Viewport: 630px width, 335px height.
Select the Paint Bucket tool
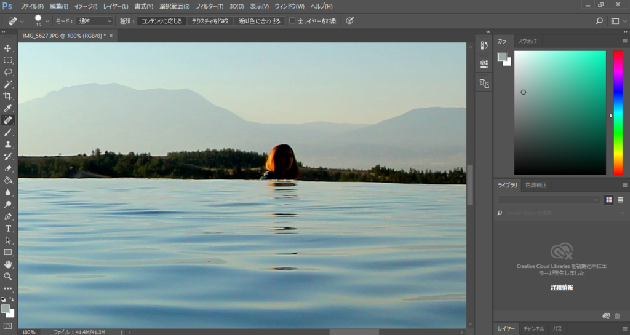(x=8, y=180)
